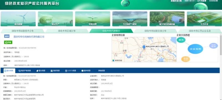Viewport: 222px width, 100px height.
Task: Switch to 绿色专利创新主体分布 tab
Action: tap(155, 31)
